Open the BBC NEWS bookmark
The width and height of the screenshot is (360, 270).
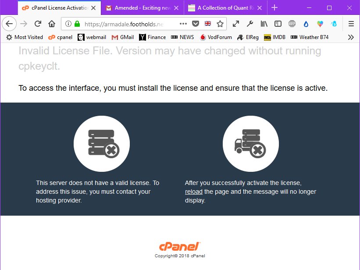182,37
